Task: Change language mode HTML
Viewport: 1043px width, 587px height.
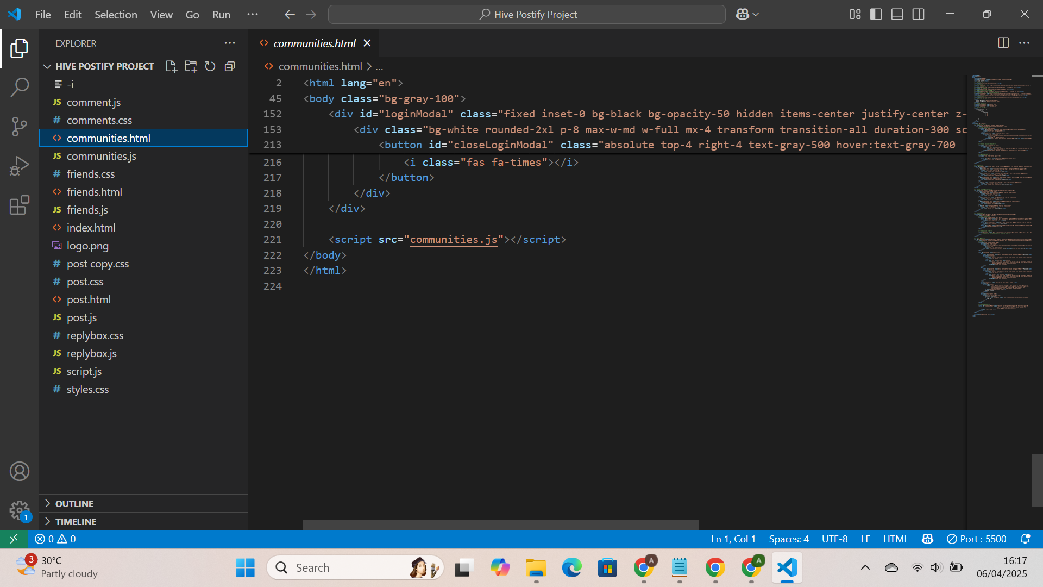Action: click(896, 539)
